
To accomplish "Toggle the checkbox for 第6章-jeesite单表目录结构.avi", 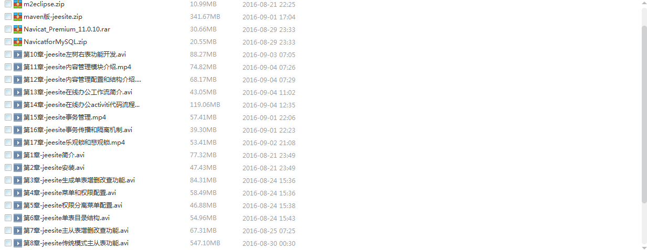I will [8, 218].
